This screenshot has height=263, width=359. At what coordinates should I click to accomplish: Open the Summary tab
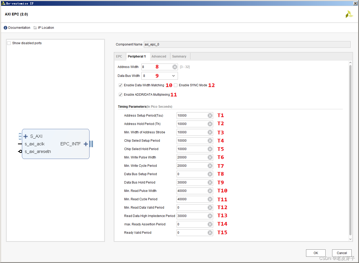click(179, 56)
